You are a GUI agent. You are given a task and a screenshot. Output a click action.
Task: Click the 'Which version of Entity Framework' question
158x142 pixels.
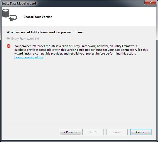click(x=45, y=32)
